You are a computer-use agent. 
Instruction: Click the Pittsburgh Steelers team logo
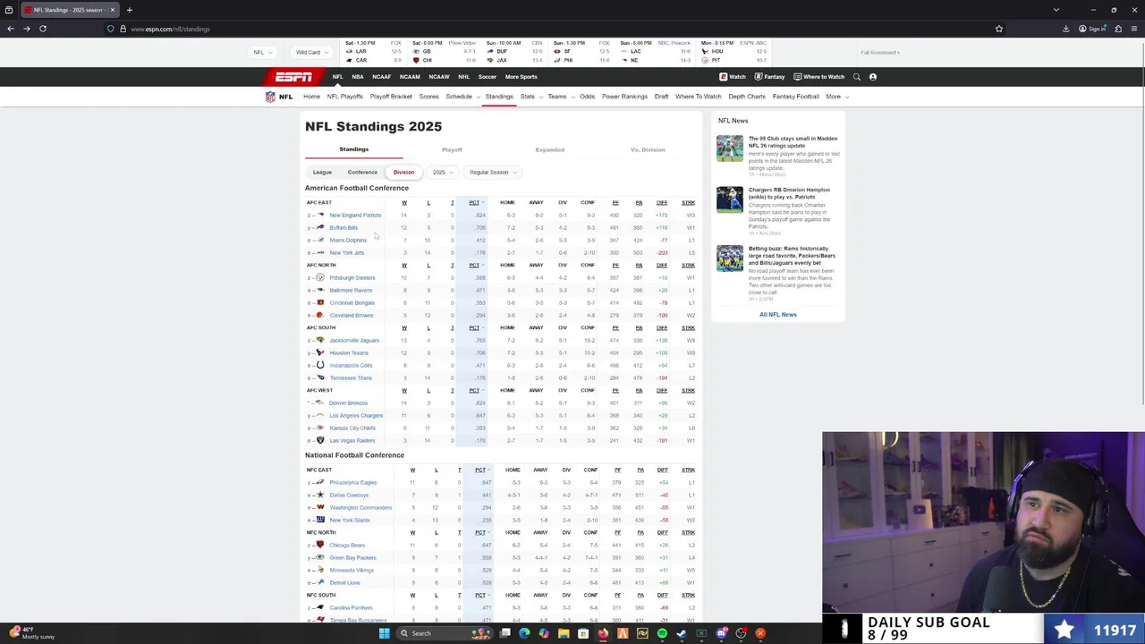pos(320,277)
